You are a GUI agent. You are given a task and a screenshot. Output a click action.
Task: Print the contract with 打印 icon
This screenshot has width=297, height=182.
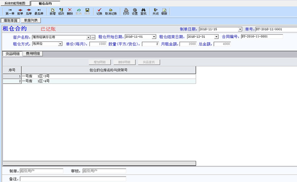tap(126, 12)
